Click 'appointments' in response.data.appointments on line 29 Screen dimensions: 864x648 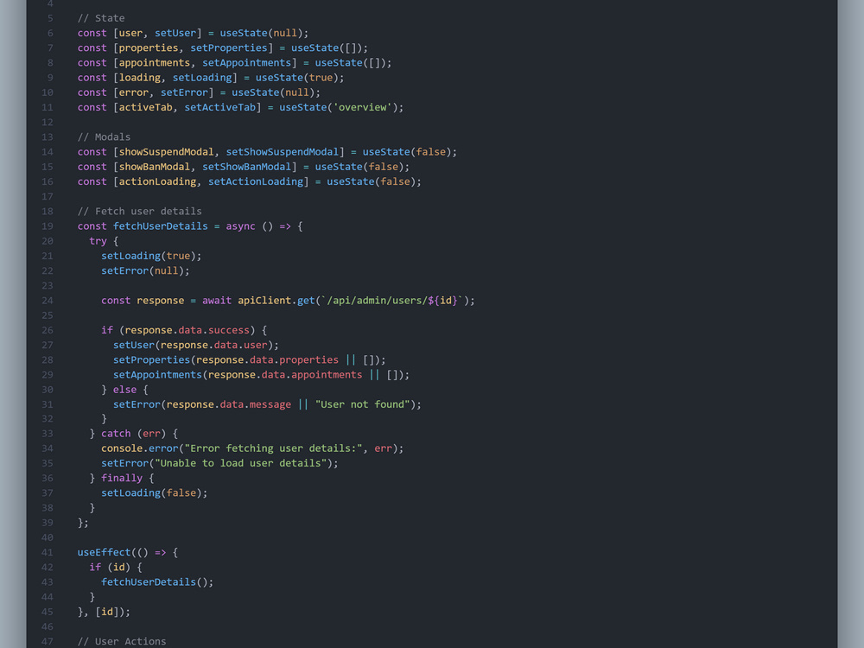coord(327,375)
